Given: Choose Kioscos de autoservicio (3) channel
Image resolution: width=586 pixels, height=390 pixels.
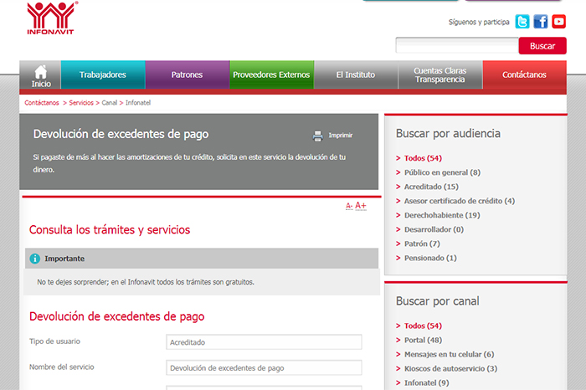Looking at the screenshot, I should coord(450,368).
